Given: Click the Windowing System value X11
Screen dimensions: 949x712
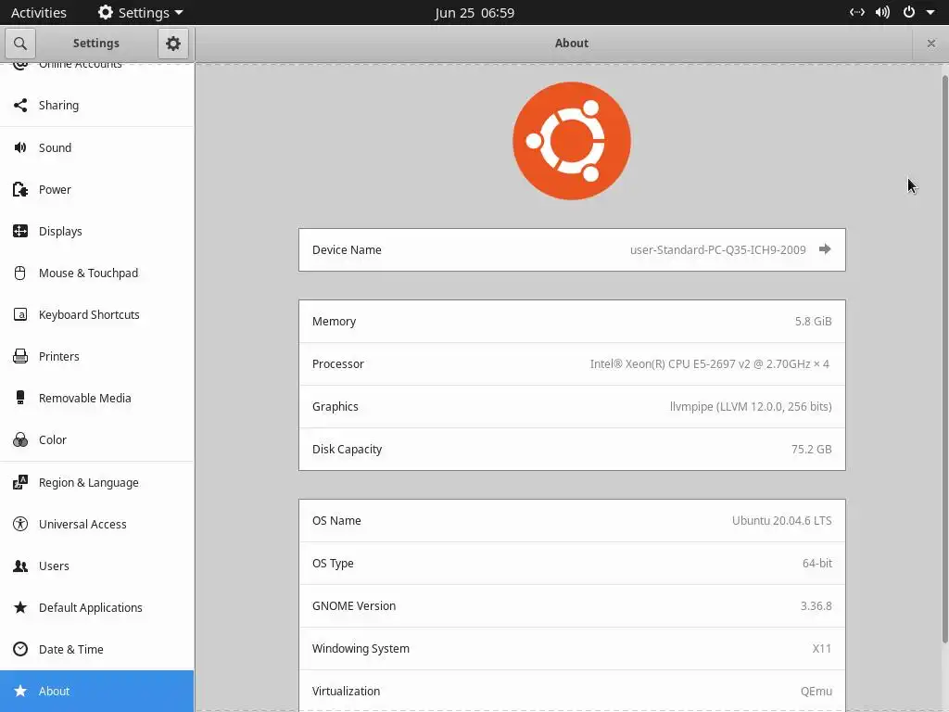Looking at the screenshot, I should tap(821, 648).
